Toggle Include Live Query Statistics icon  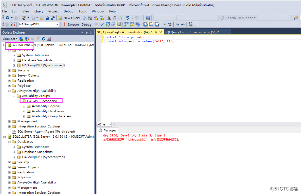[132, 24]
